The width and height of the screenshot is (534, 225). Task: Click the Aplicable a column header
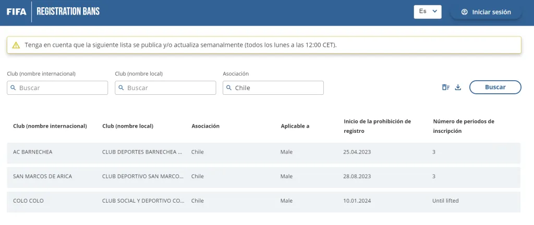(x=295, y=126)
